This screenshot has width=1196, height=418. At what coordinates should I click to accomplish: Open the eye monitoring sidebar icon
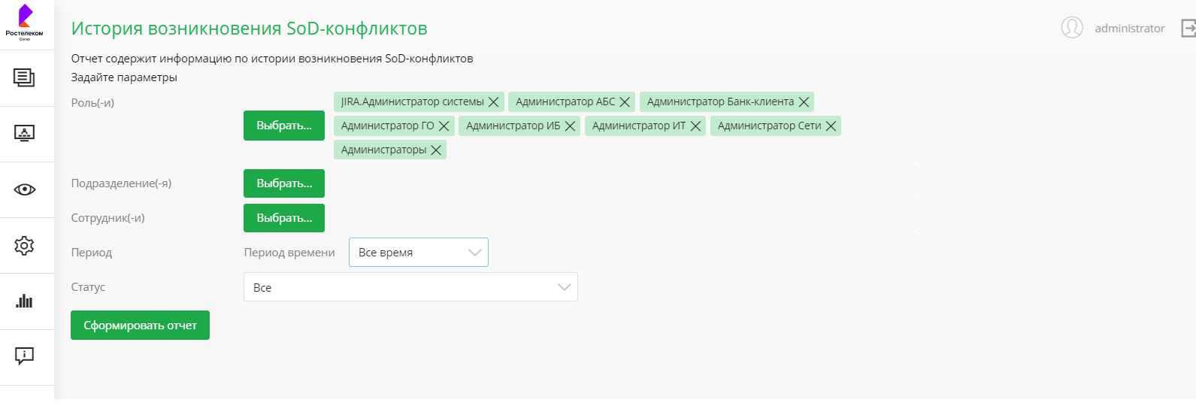24,189
